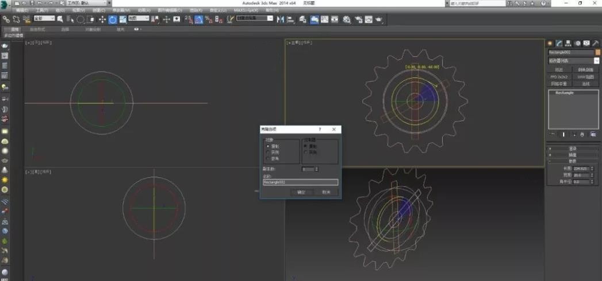
Task: Click the Select and Move tool
Action: point(102,19)
